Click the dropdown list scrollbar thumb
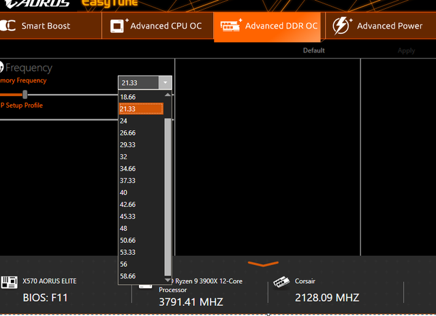 168,197
